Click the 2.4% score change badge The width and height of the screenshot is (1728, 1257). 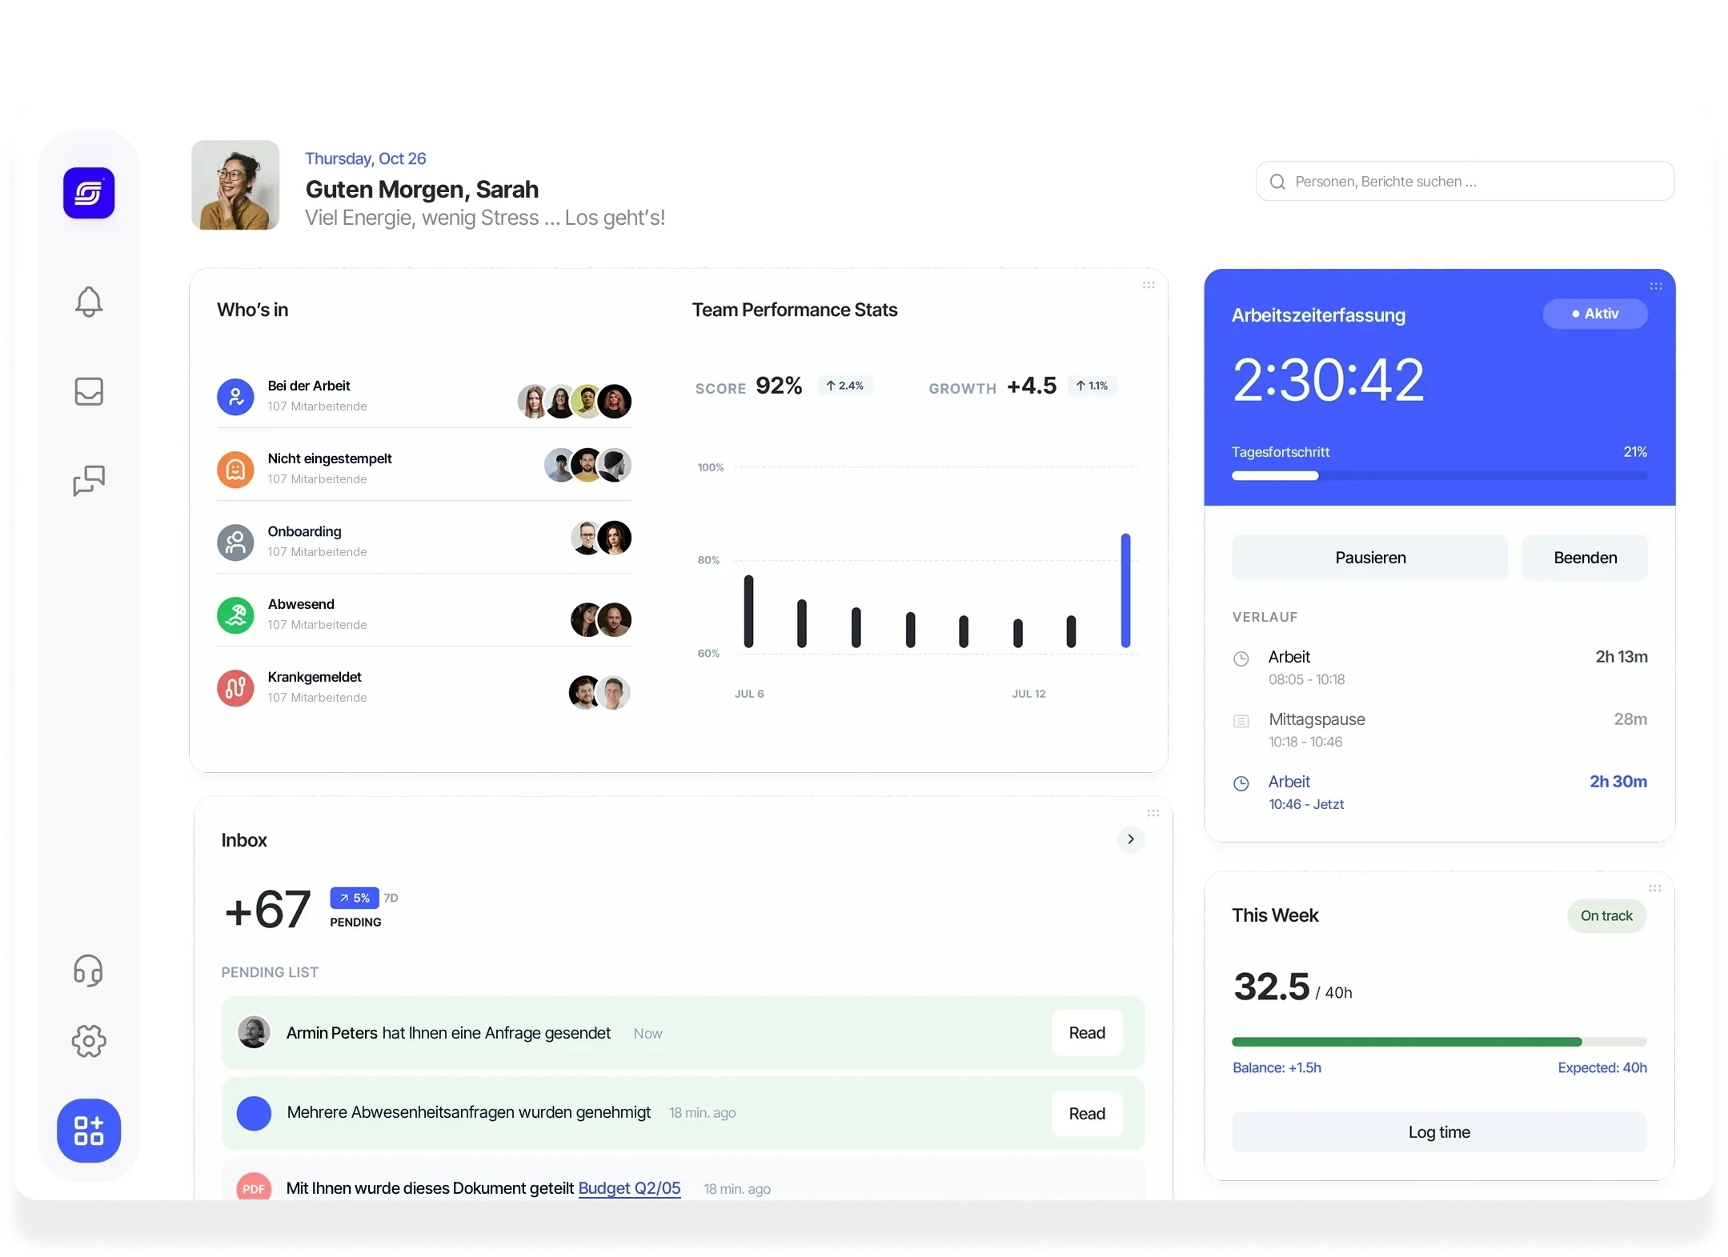pyautogui.click(x=845, y=386)
